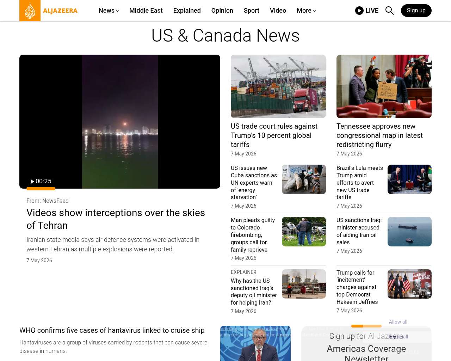Open the Hakeem Jeffries article image

[x=409, y=284]
